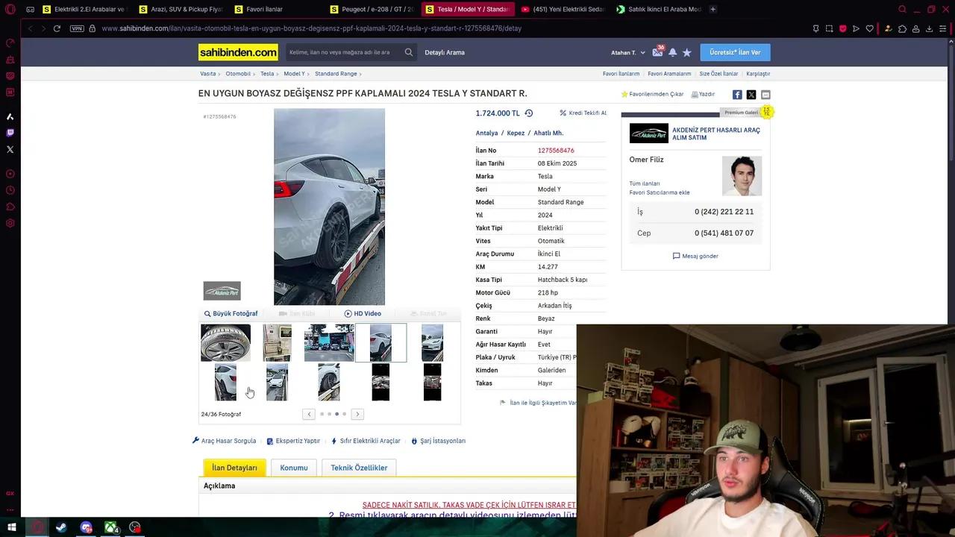
Task: Click the price history icon next to 1.724.000 TL
Action: pos(528,113)
